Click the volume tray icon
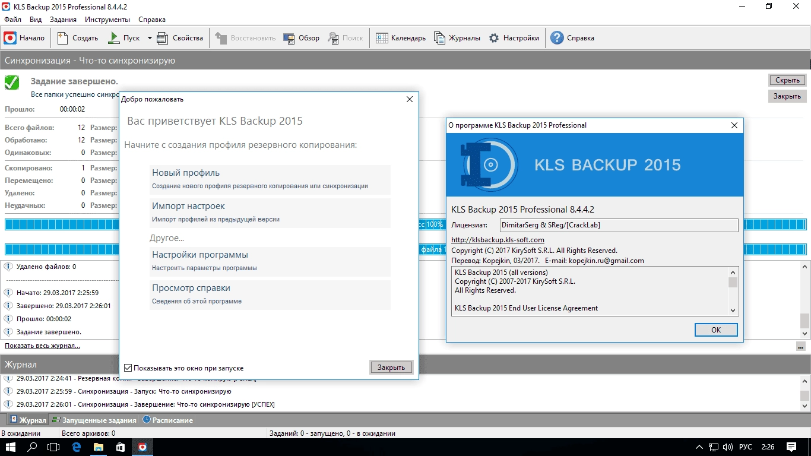The width and height of the screenshot is (811, 456). (x=728, y=446)
